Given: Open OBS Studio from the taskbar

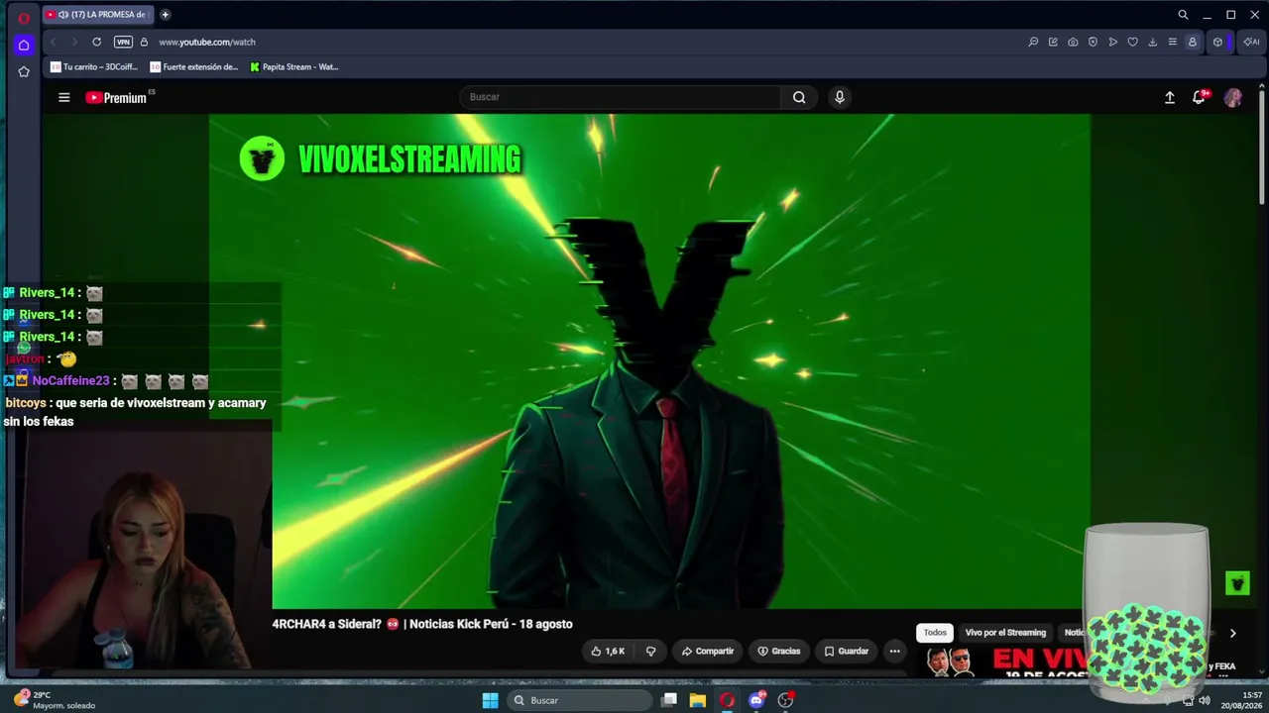Looking at the screenshot, I should point(786,700).
